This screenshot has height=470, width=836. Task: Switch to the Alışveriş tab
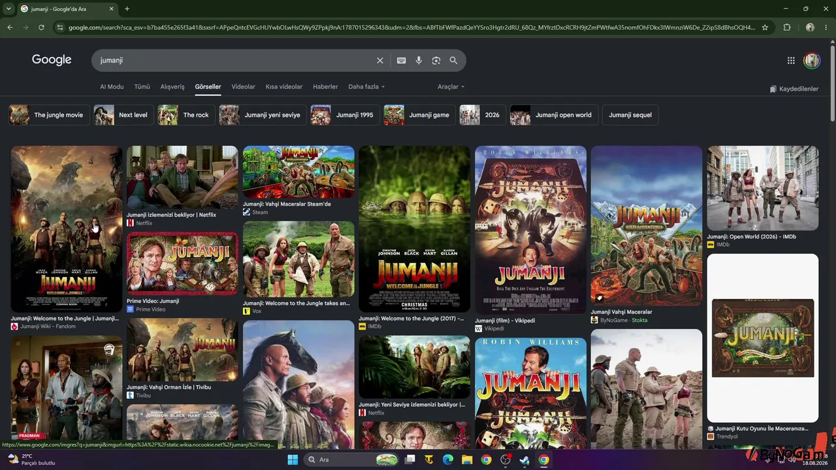(x=172, y=87)
